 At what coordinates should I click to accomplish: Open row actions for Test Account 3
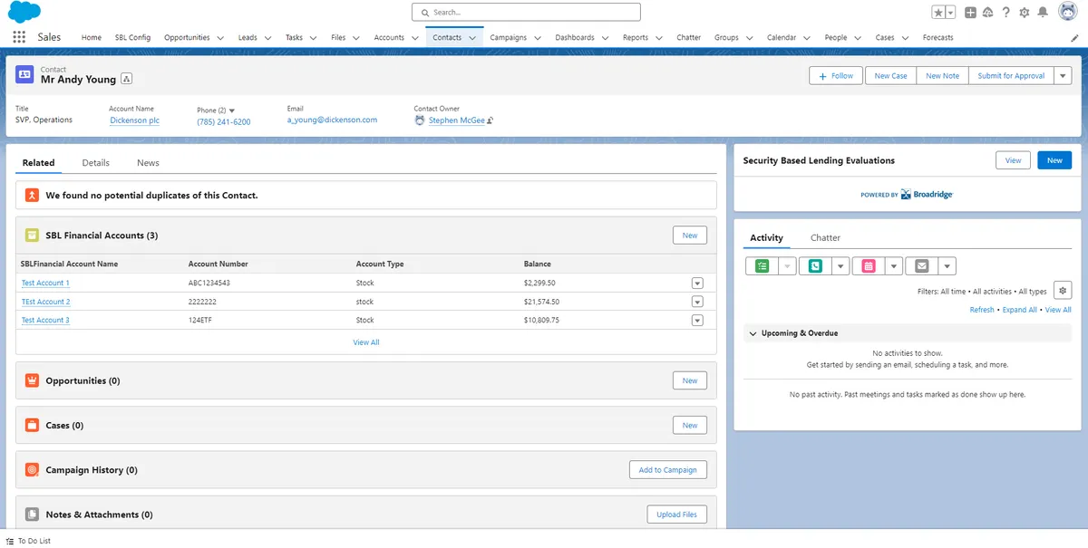click(697, 320)
